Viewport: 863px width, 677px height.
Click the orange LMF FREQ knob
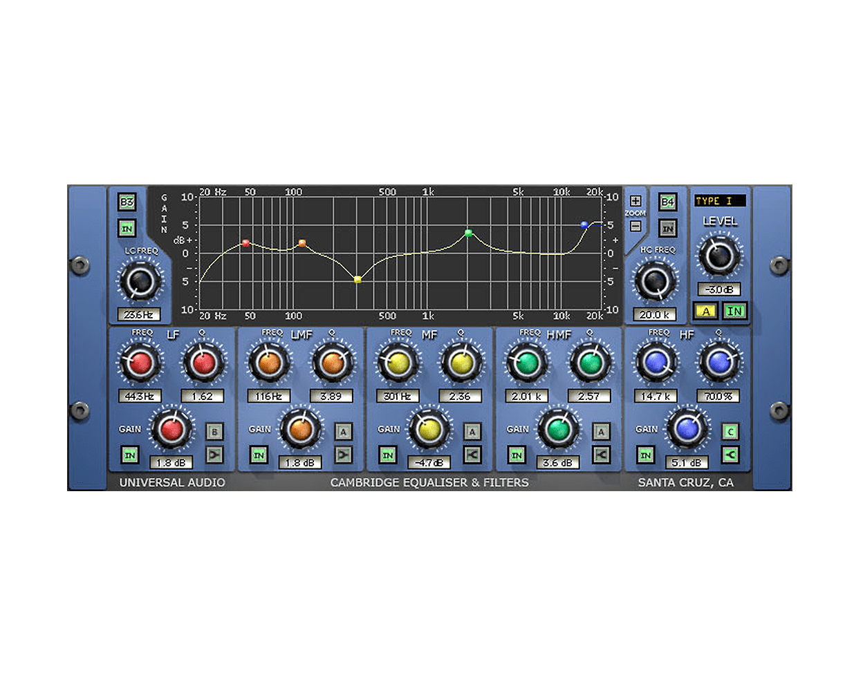(269, 363)
